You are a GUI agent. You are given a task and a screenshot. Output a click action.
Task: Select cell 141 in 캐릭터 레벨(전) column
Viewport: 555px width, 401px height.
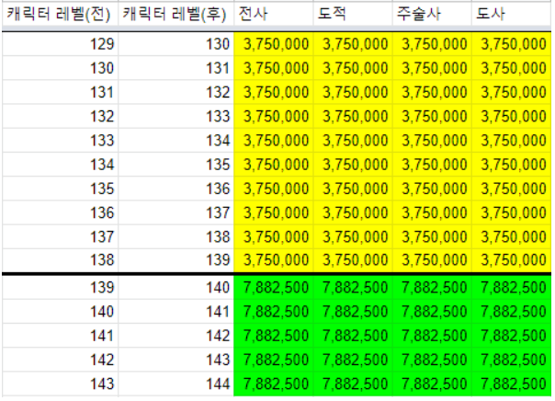point(60,336)
